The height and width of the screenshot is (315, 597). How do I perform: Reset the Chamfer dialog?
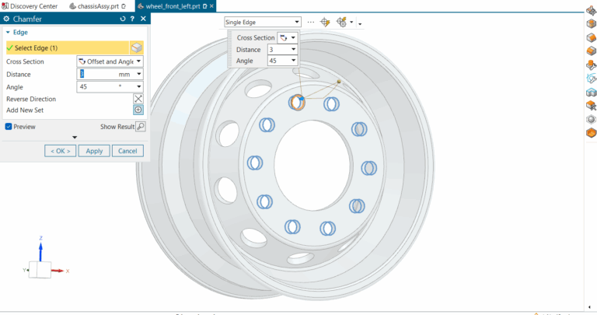[122, 19]
